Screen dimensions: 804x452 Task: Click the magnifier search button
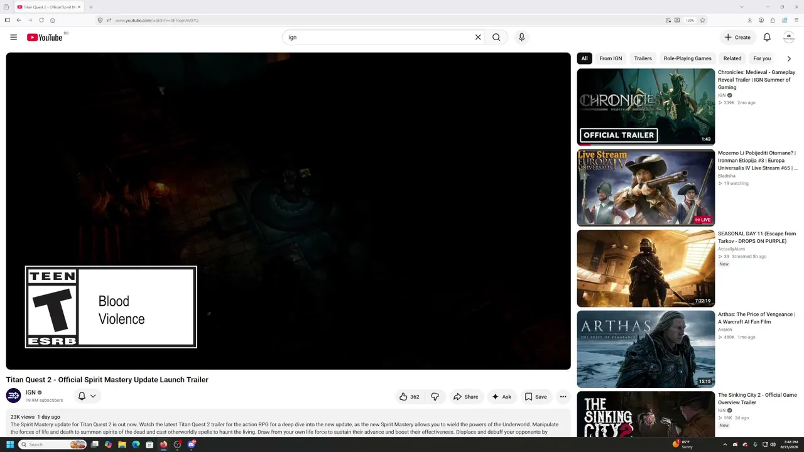pos(496,37)
